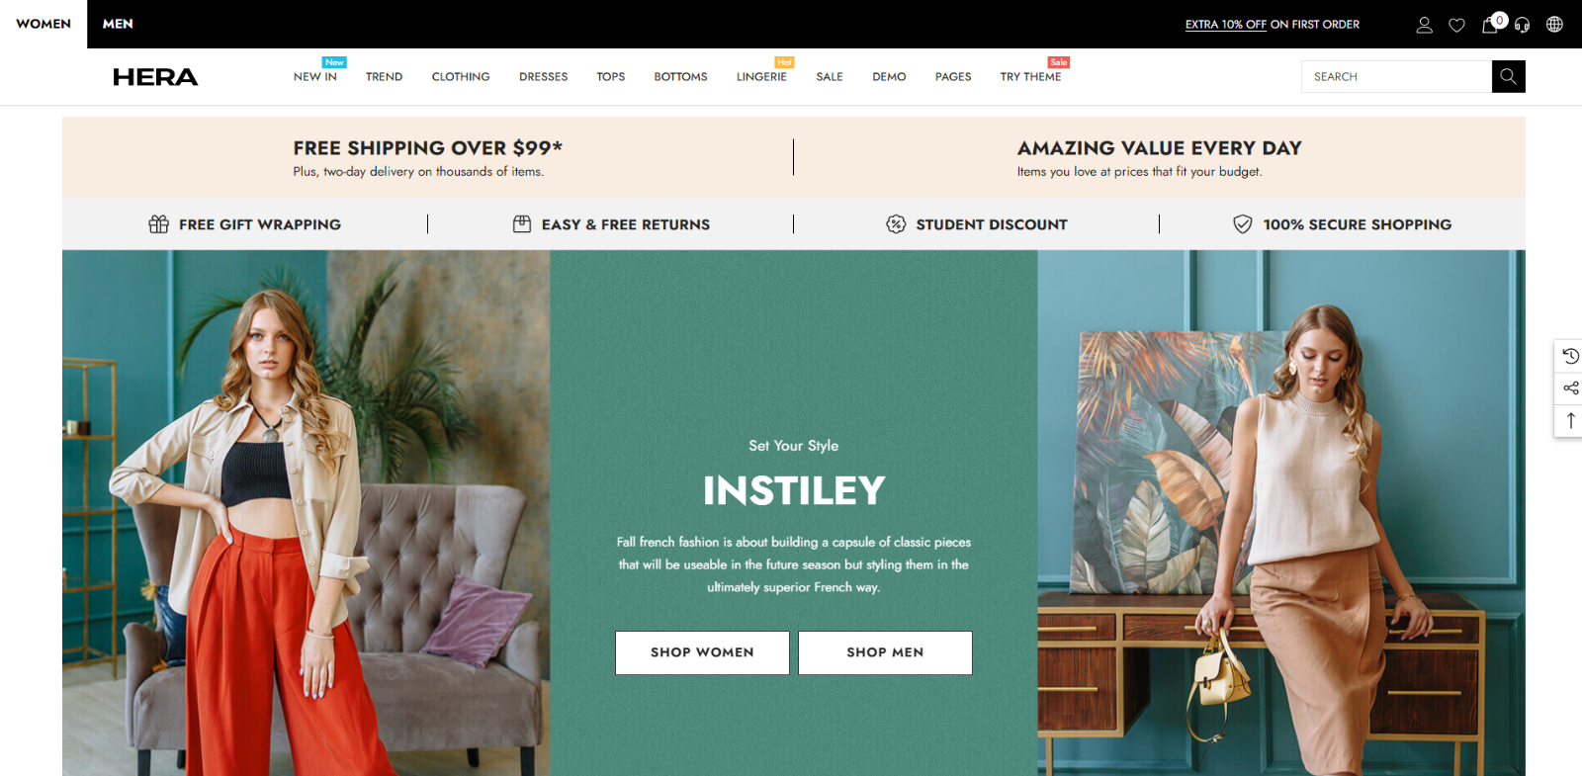Click the back-to-top arrow icon

[1570, 420]
